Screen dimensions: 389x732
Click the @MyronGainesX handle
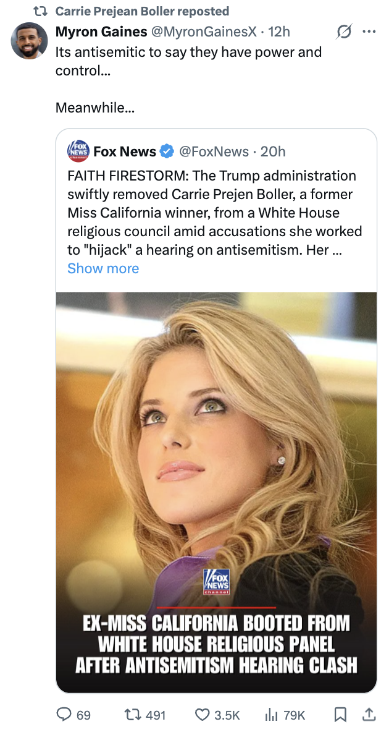(203, 32)
